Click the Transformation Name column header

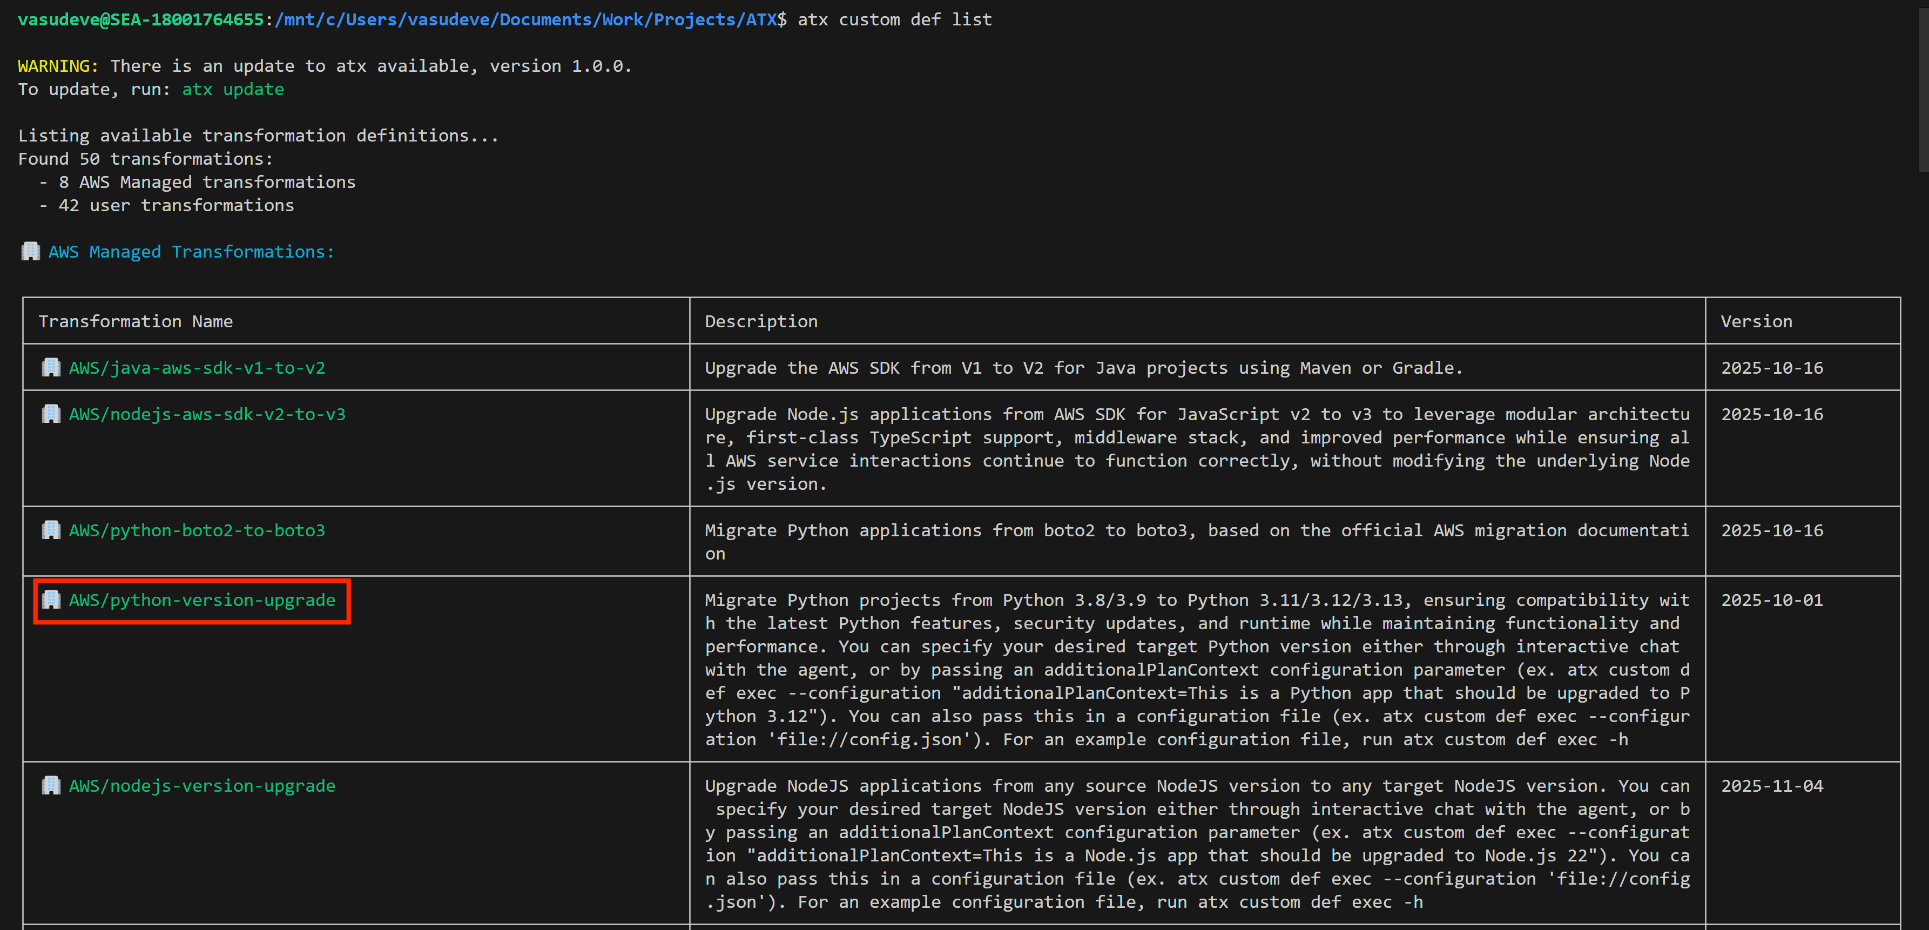point(136,321)
